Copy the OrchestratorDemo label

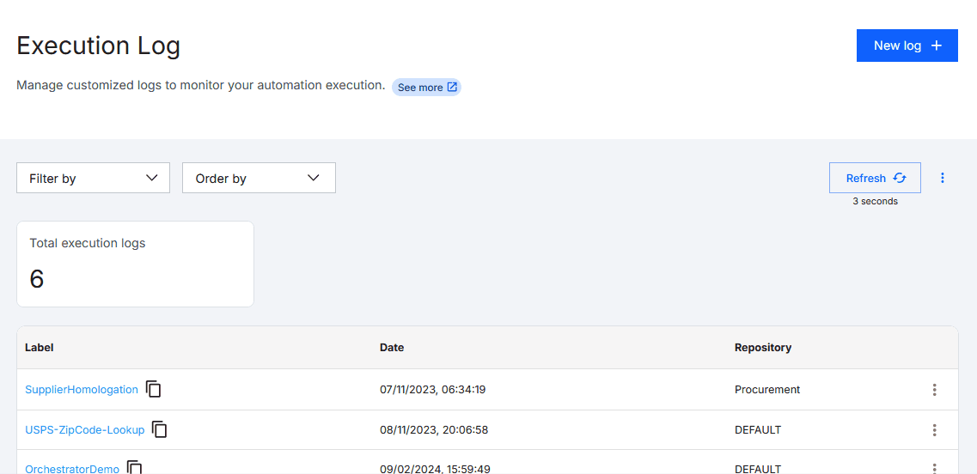(x=135, y=467)
